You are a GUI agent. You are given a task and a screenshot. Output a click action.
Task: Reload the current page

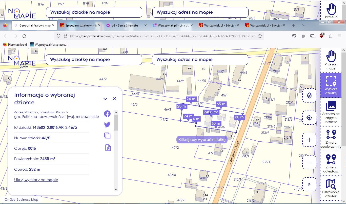tap(24, 36)
